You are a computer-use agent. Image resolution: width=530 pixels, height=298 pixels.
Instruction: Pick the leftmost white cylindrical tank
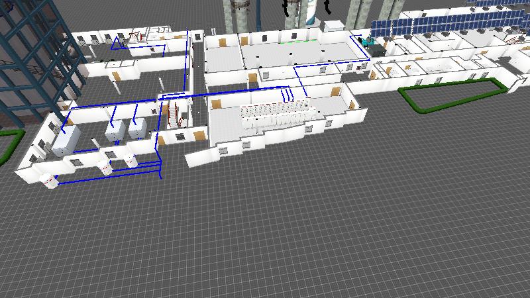click(49, 179)
